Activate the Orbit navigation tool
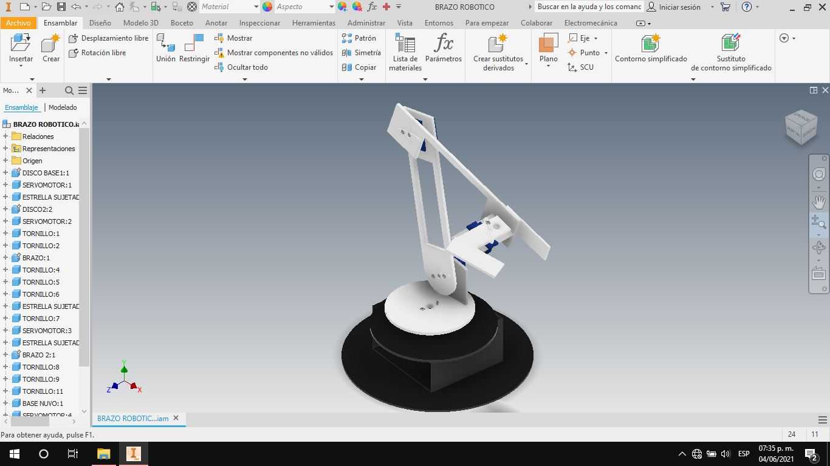Viewport: 830px width, 466px height. (x=819, y=248)
